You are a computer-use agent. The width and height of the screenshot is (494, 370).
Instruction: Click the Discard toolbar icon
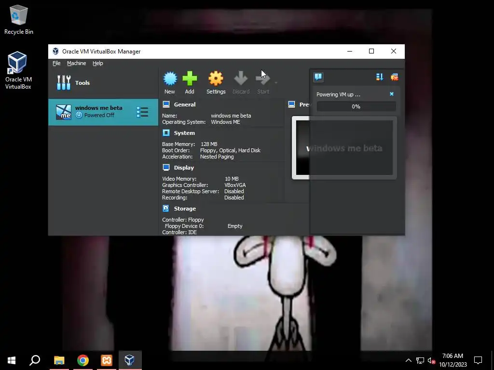coord(241,79)
